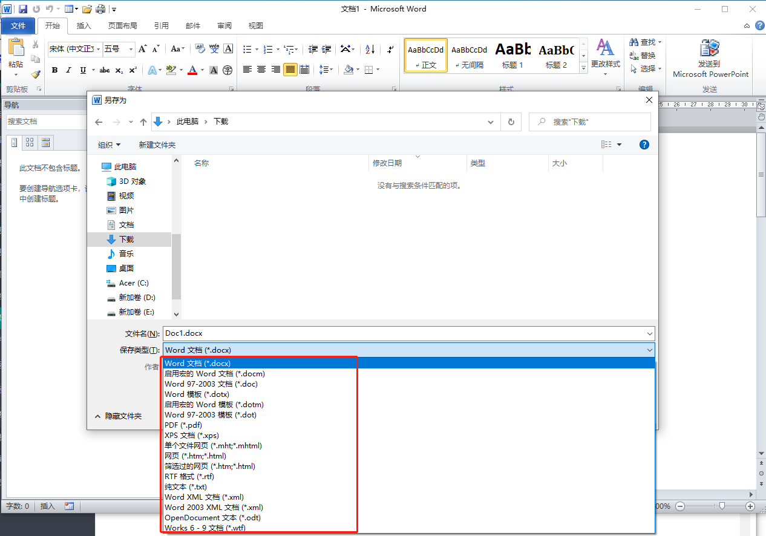Click the Increase Indent icon
Viewport: 766px width, 536px height.
327,49
